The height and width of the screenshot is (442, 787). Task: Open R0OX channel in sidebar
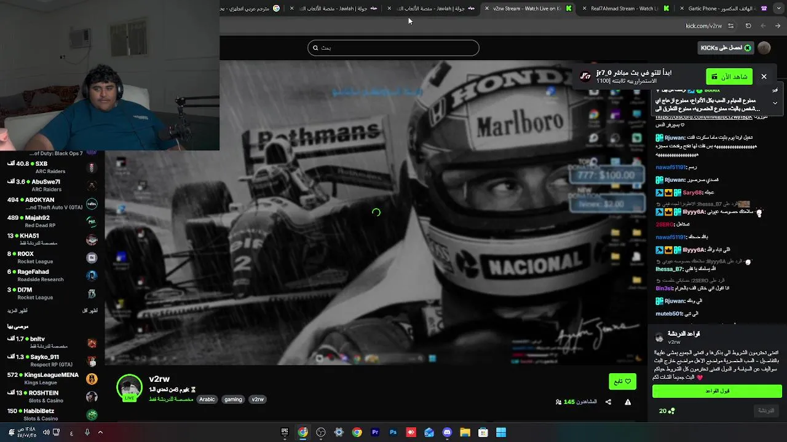click(52, 257)
